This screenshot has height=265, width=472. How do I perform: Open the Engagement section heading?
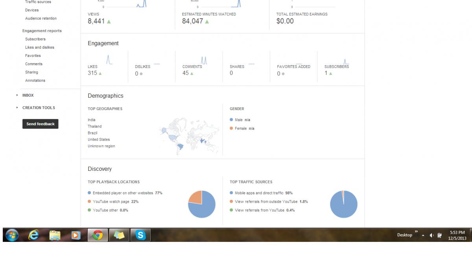pos(103,44)
